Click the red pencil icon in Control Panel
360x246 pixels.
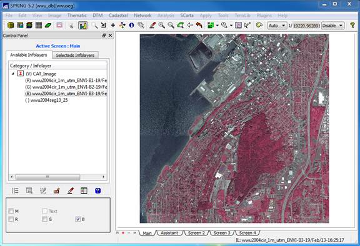[71, 191]
